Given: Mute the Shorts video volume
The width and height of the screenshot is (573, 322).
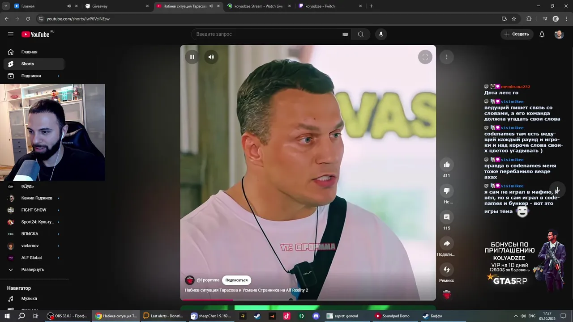Looking at the screenshot, I should [211, 57].
